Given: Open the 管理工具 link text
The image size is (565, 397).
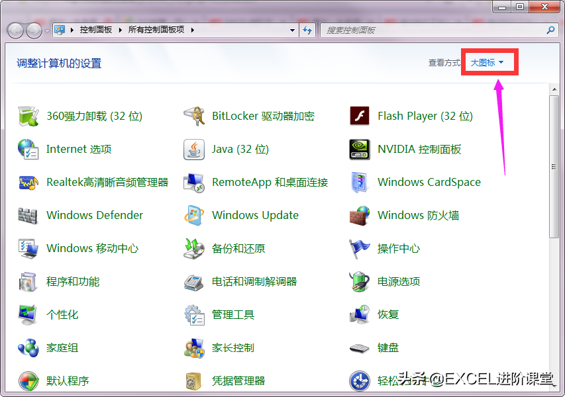Looking at the screenshot, I should coord(233,314).
